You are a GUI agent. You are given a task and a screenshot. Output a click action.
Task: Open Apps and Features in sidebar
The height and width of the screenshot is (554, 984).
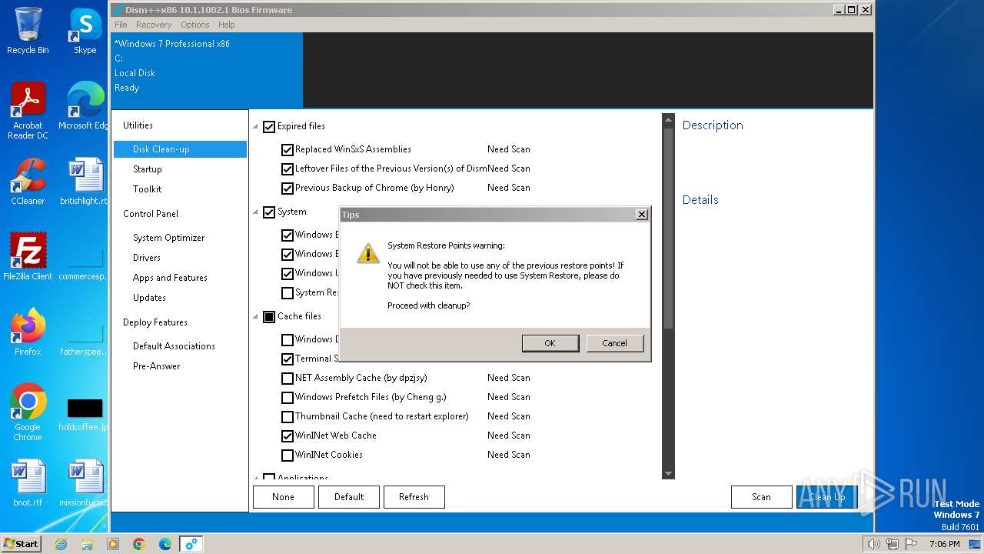[170, 278]
